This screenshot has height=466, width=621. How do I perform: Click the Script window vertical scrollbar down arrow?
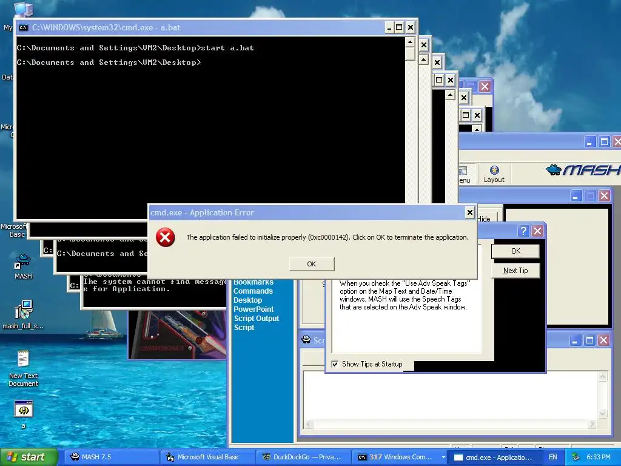(603, 414)
